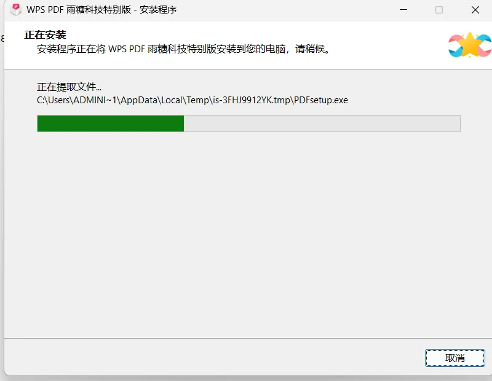The image size is (492, 381).
Task: Click the PDFsetup.exe extraction path text
Action: click(192, 100)
